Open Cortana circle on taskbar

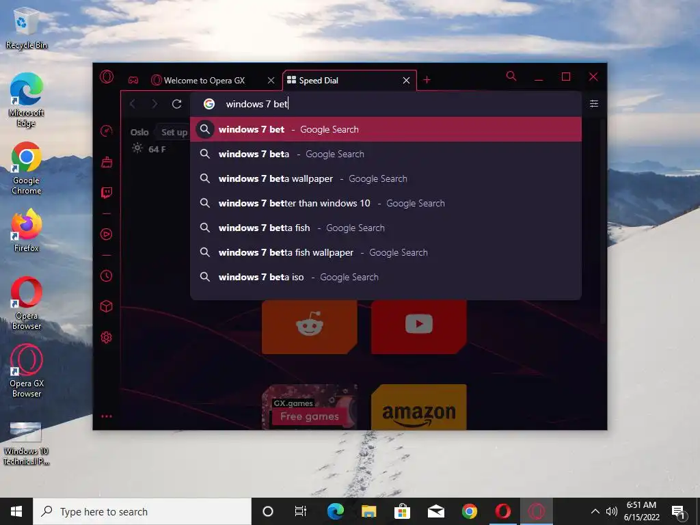pos(268,511)
